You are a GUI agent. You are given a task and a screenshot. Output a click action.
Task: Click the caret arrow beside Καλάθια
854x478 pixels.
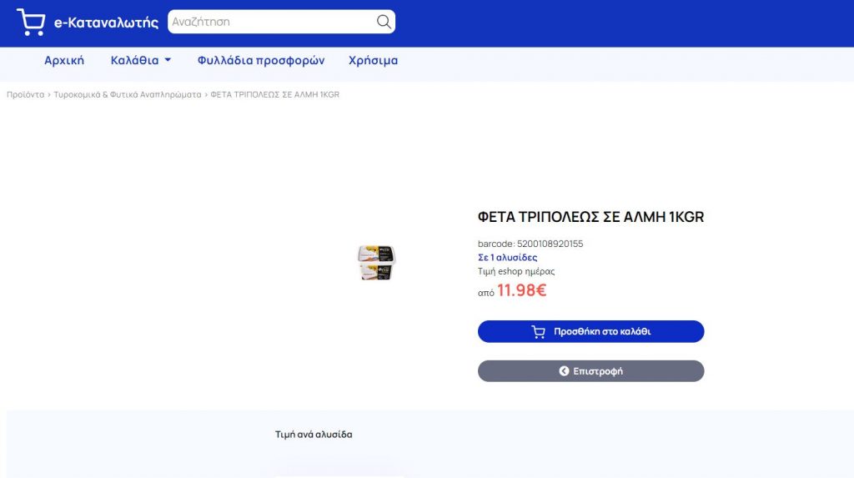168,60
